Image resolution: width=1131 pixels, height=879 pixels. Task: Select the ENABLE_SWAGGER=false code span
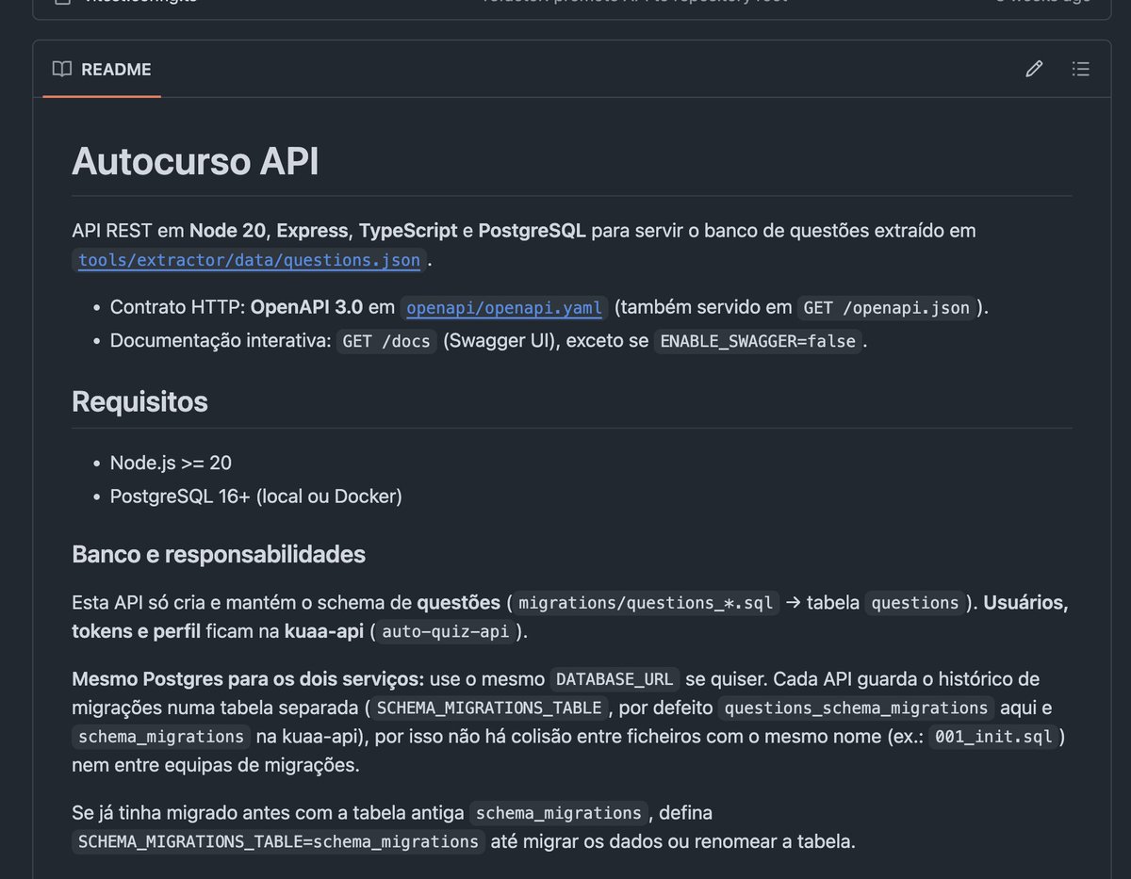[x=758, y=341]
